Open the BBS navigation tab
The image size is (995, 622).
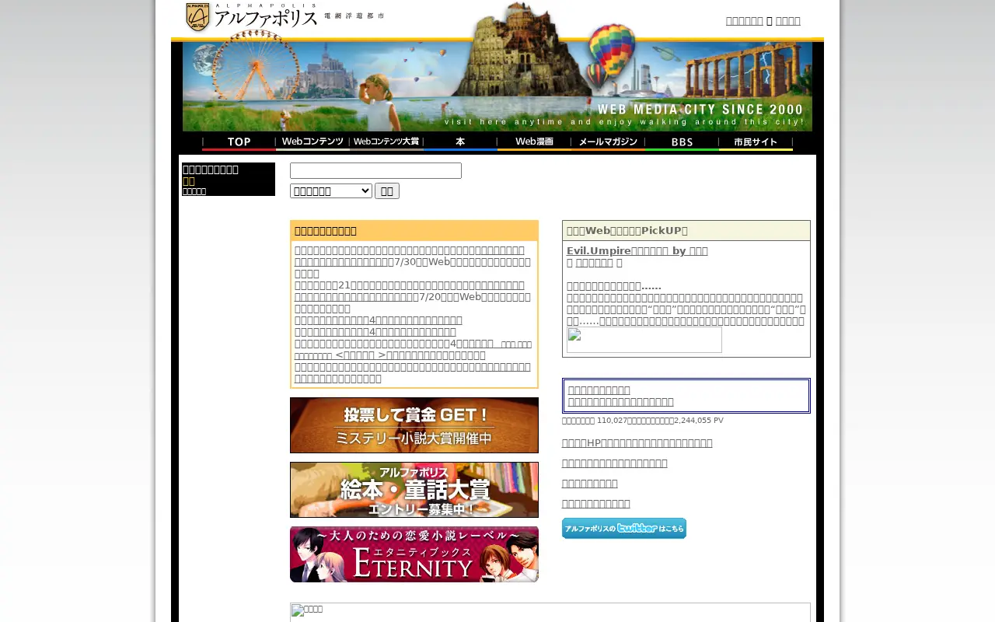[682, 142]
